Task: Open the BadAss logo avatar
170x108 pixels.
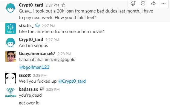Action: [10, 93]
